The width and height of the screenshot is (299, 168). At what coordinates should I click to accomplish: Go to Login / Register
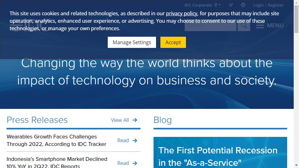(x=268, y=5)
